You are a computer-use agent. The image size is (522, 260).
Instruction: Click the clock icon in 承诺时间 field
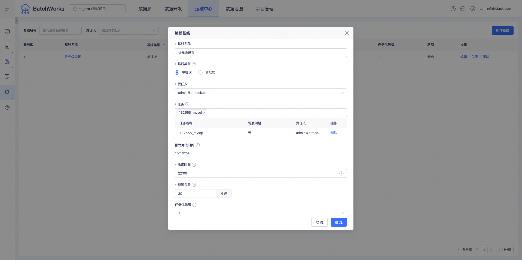341,173
